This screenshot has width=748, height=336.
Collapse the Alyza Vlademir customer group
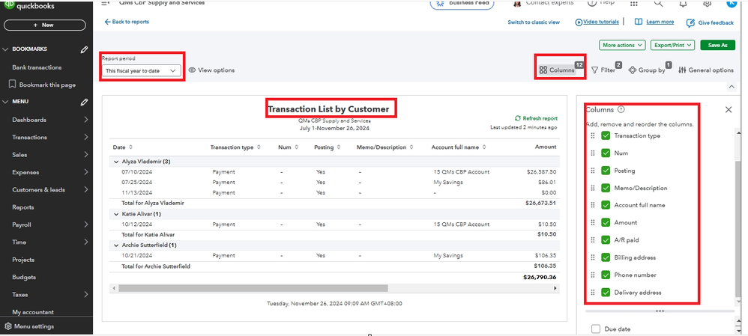(x=116, y=161)
